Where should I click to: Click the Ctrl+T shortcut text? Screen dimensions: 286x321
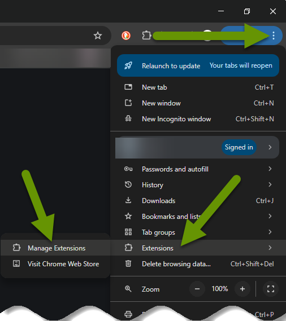point(265,87)
